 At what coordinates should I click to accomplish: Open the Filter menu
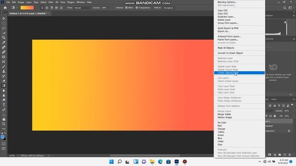[51, 2]
